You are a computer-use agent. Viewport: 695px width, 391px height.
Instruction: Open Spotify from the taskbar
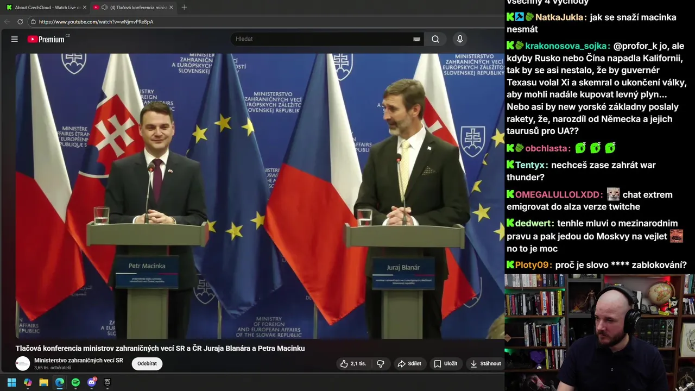click(x=75, y=382)
